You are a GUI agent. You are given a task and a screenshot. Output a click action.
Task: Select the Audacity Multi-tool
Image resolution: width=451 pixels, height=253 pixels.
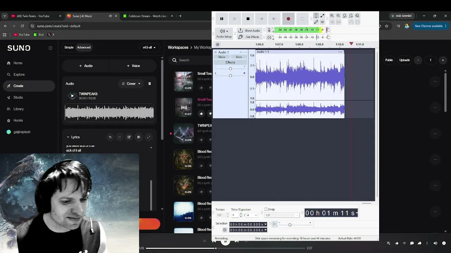pyautogui.click(x=322, y=22)
